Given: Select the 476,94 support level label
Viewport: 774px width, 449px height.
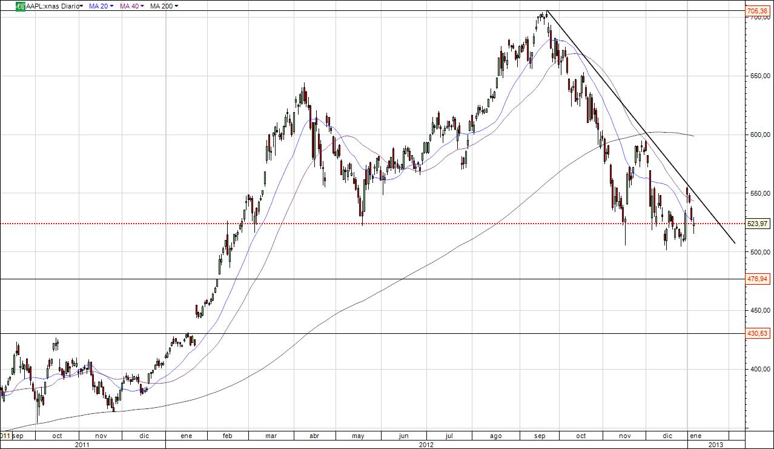Looking at the screenshot, I should pyautogui.click(x=758, y=279).
